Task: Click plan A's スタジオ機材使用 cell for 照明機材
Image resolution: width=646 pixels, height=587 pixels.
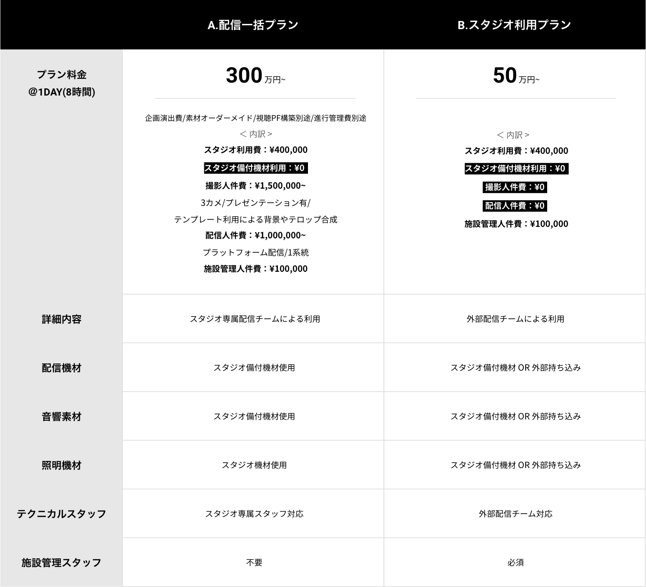Action: click(x=254, y=465)
